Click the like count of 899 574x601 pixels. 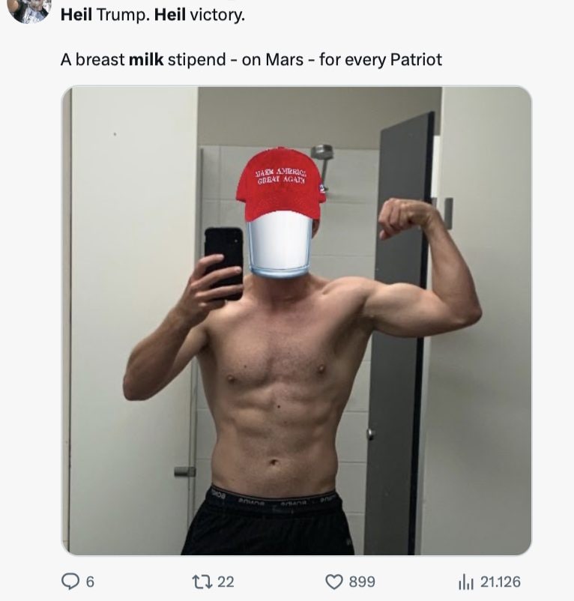[x=362, y=582]
